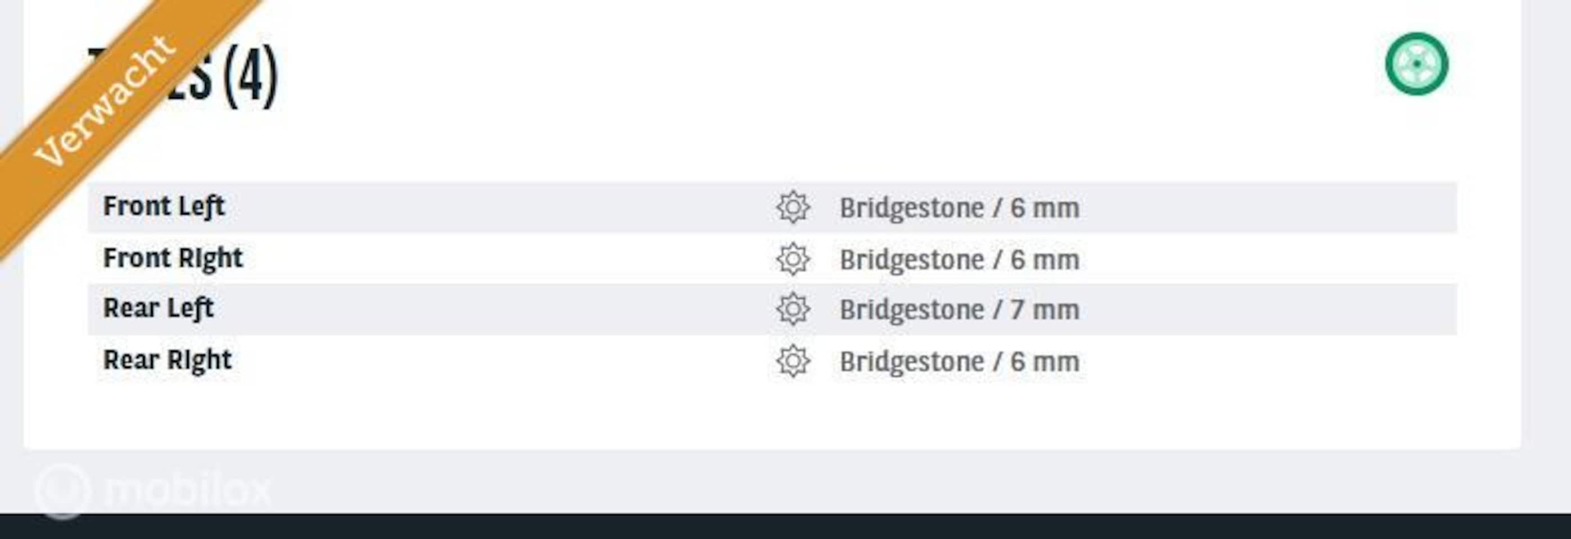Click the Bridgestone / 7 mm value
Viewport: 1571px width, 539px height.
click(x=959, y=310)
